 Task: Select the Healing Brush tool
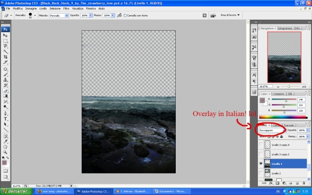5,69
